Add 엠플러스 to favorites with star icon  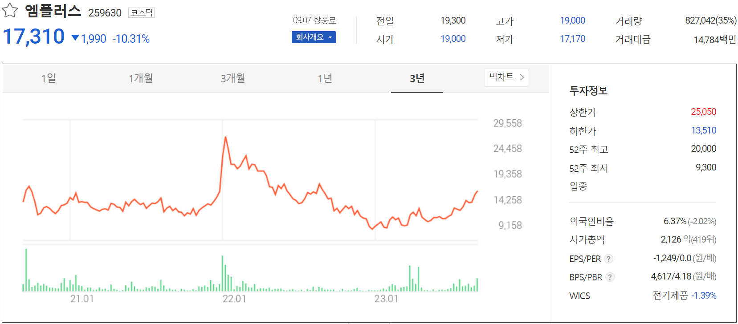(x=10, y=10)
